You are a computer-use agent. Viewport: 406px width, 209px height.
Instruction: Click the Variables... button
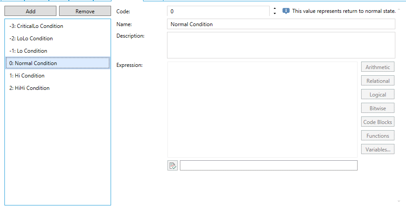coord(378,150)
